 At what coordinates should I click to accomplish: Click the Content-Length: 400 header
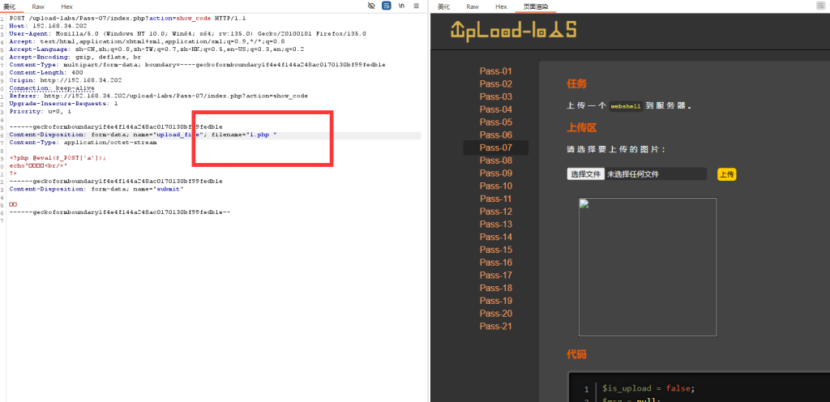tap(46, 72)
